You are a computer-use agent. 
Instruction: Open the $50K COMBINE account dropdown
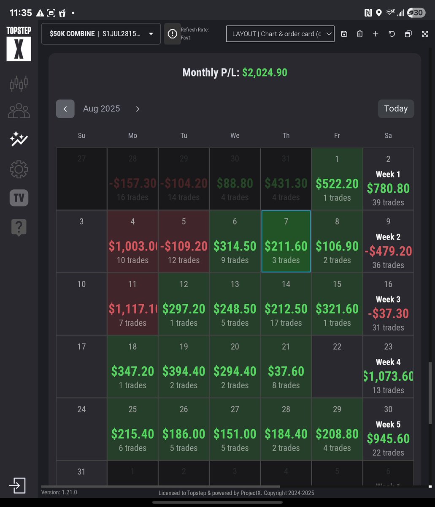100,34
